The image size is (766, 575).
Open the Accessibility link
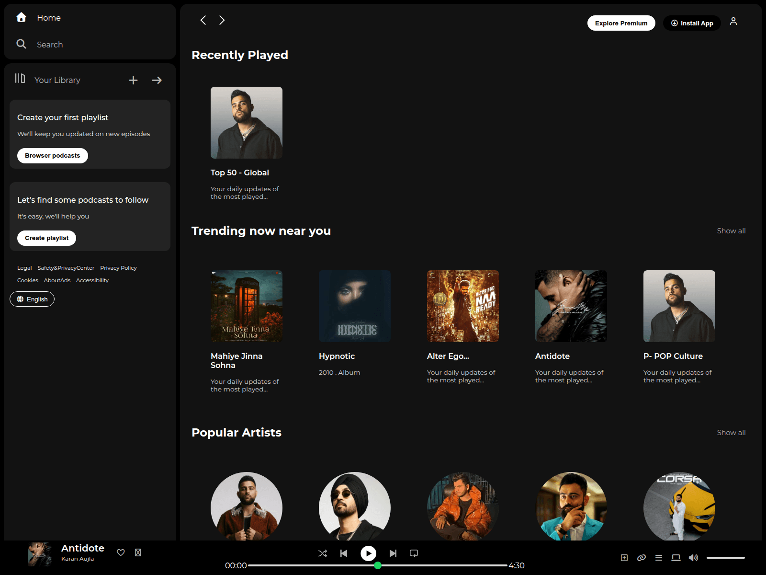click(92, 280)
